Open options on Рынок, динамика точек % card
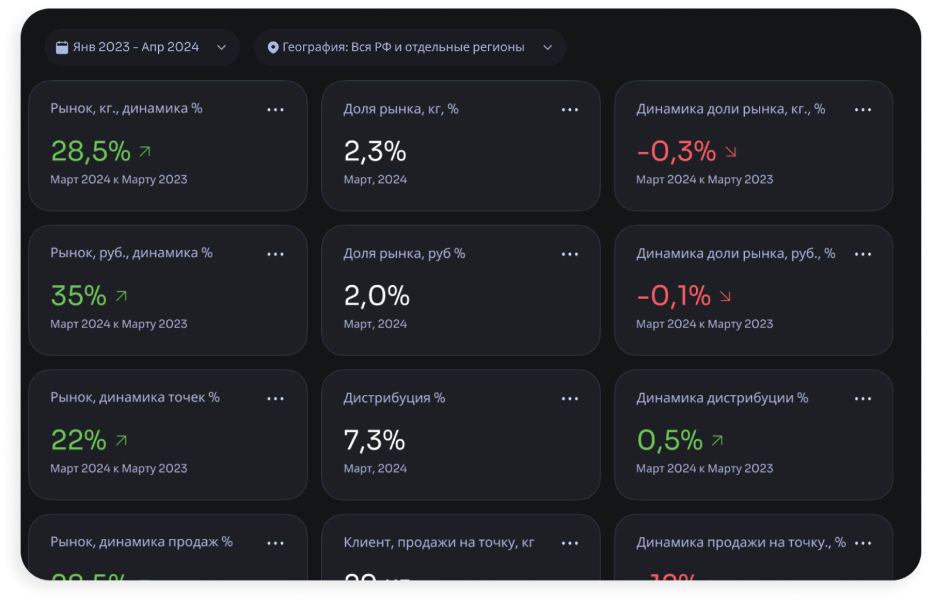Screen dimensions: 930x601 point(275,399)
